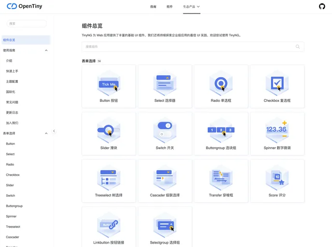
Task: Focus the sidebar 搜索 input field
Action: pos(27,23)
